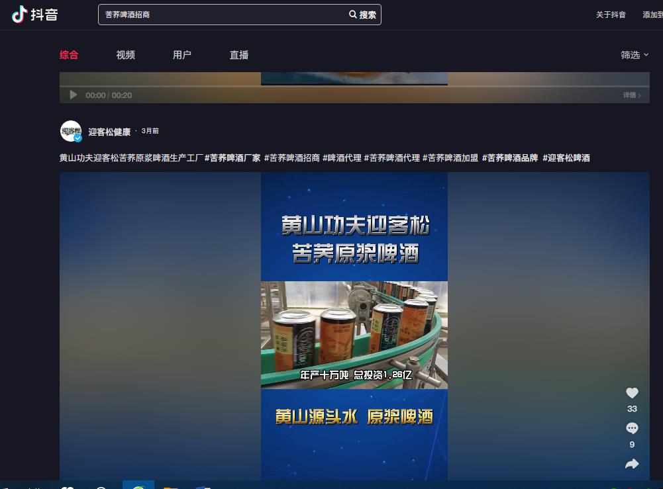
Task: Click the highlighted browser icon in the taskbar
Action: click(138, 485)
